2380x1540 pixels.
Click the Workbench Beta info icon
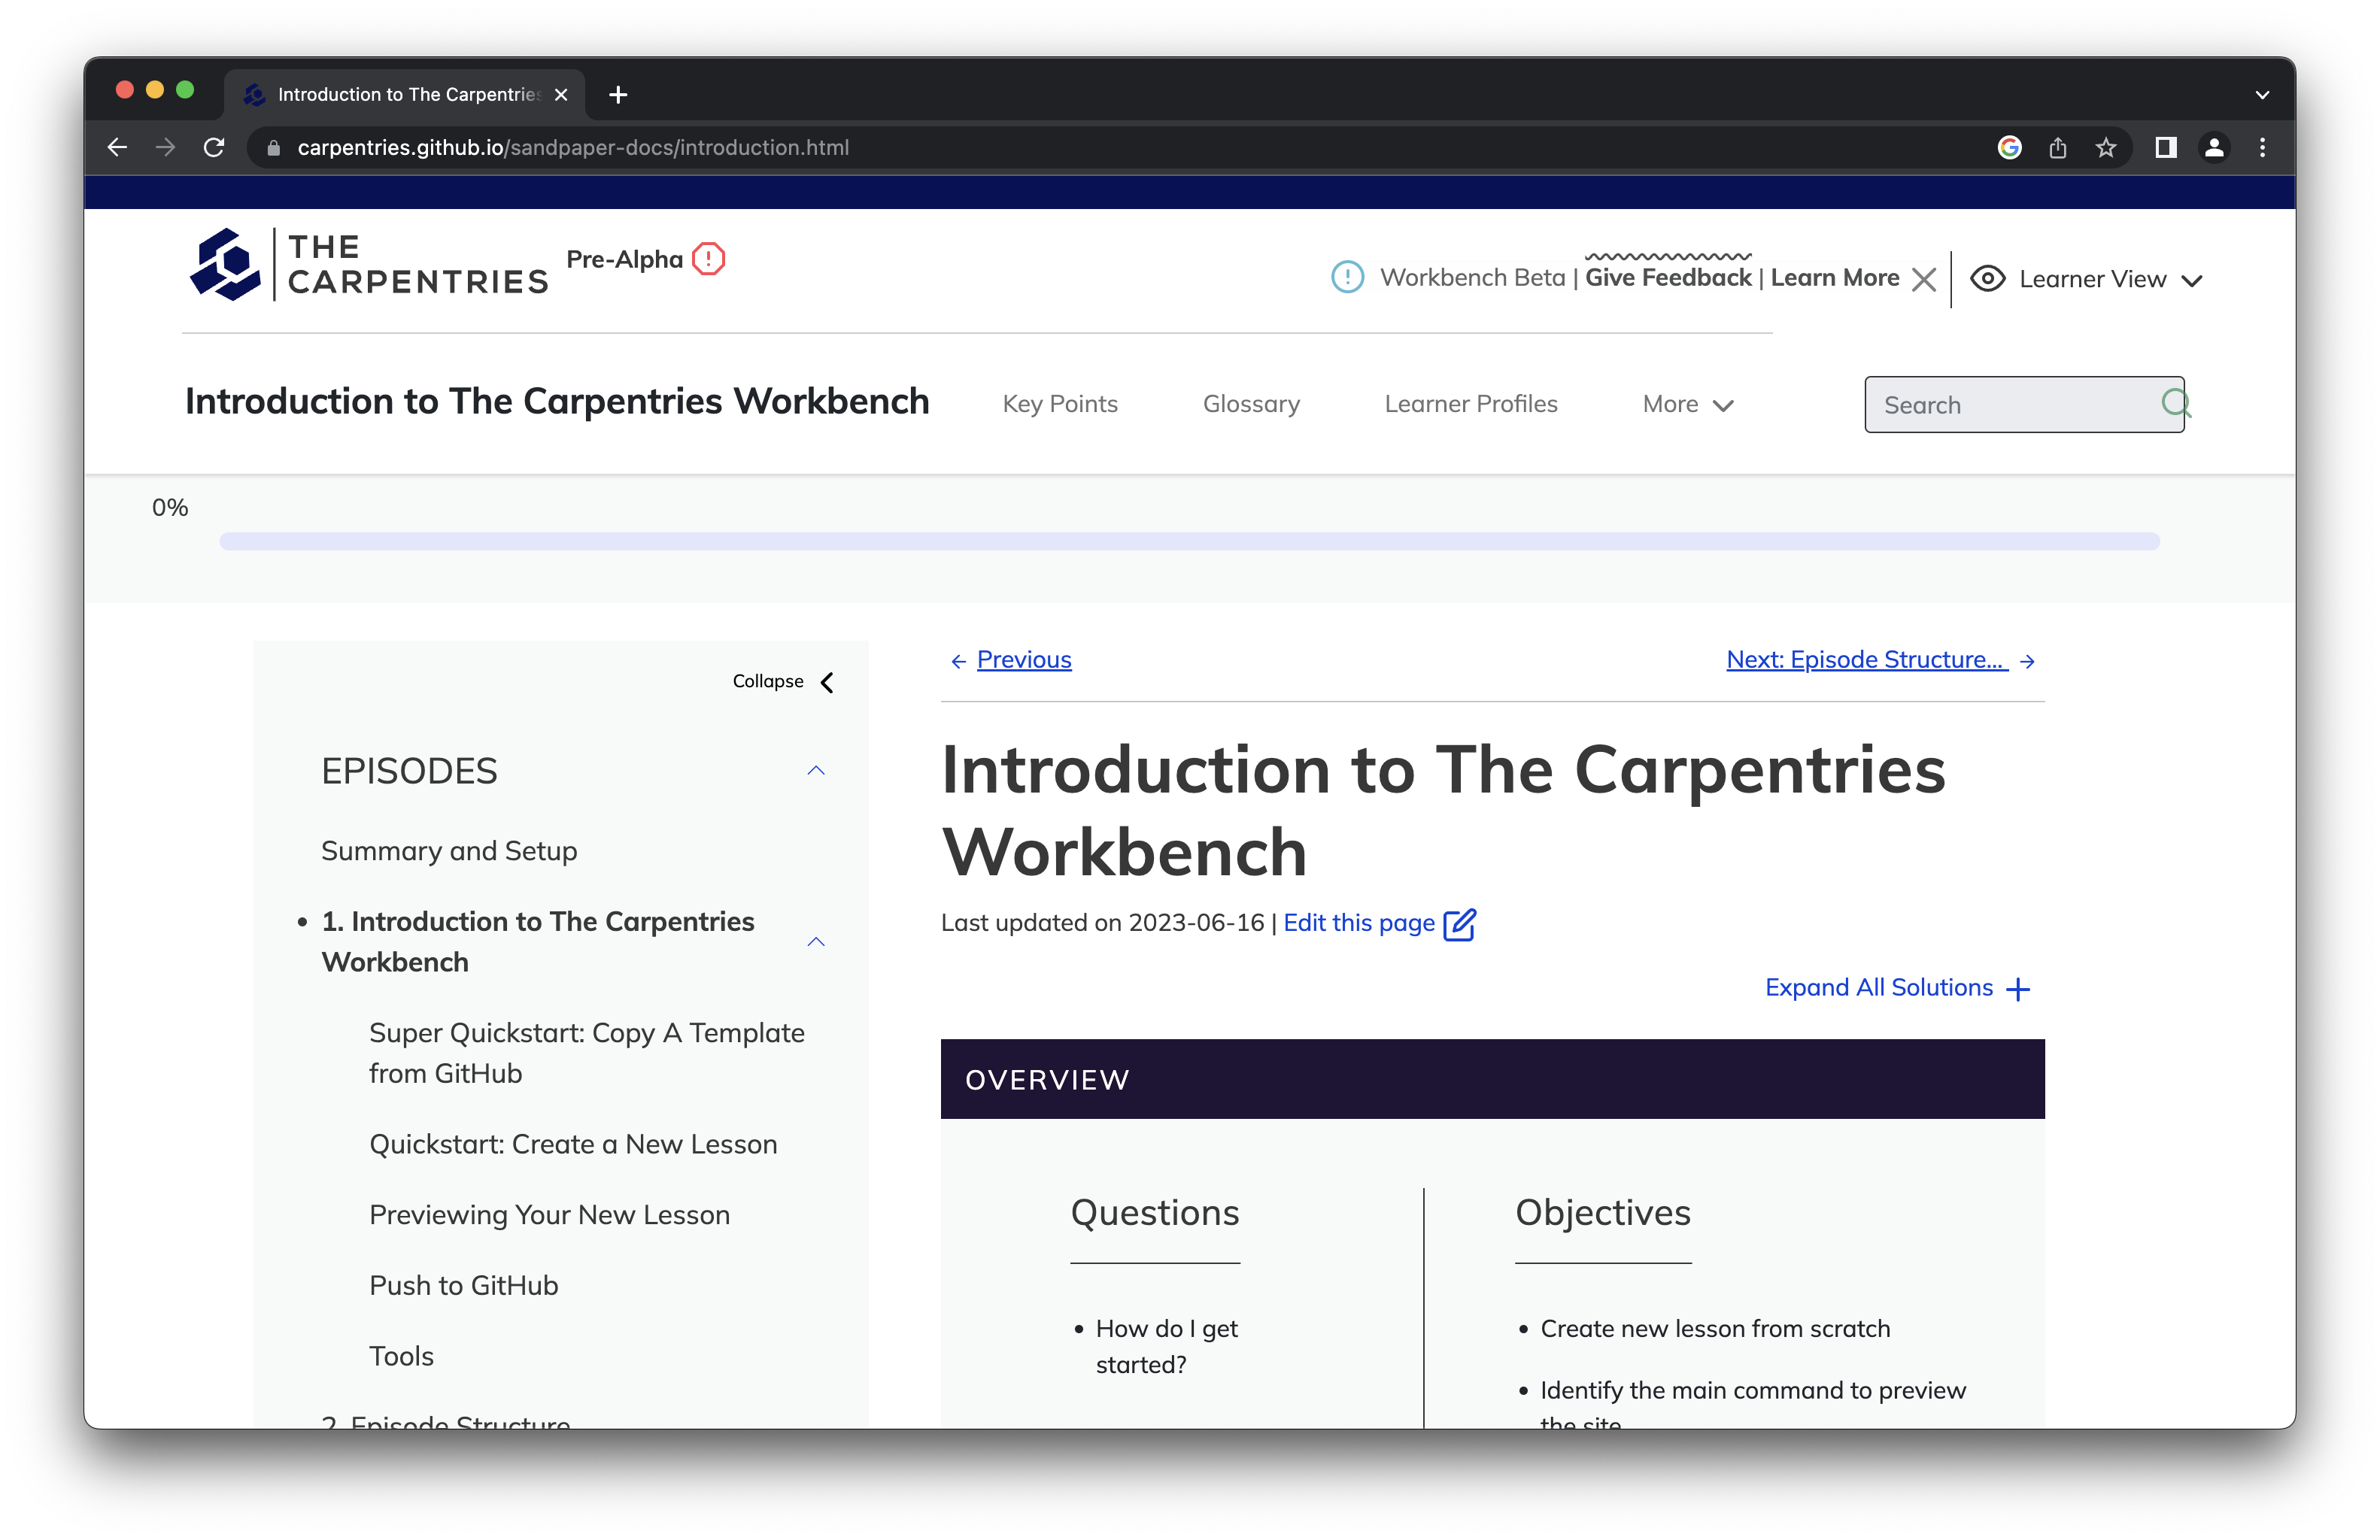click(x=1347, y=277)
